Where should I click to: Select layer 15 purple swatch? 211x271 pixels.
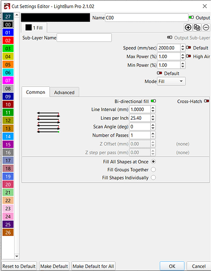coord(8,145)
